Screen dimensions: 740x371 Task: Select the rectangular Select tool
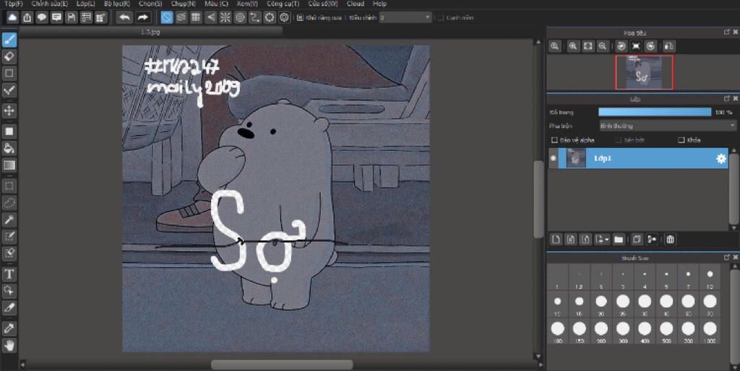coord(9,185)
